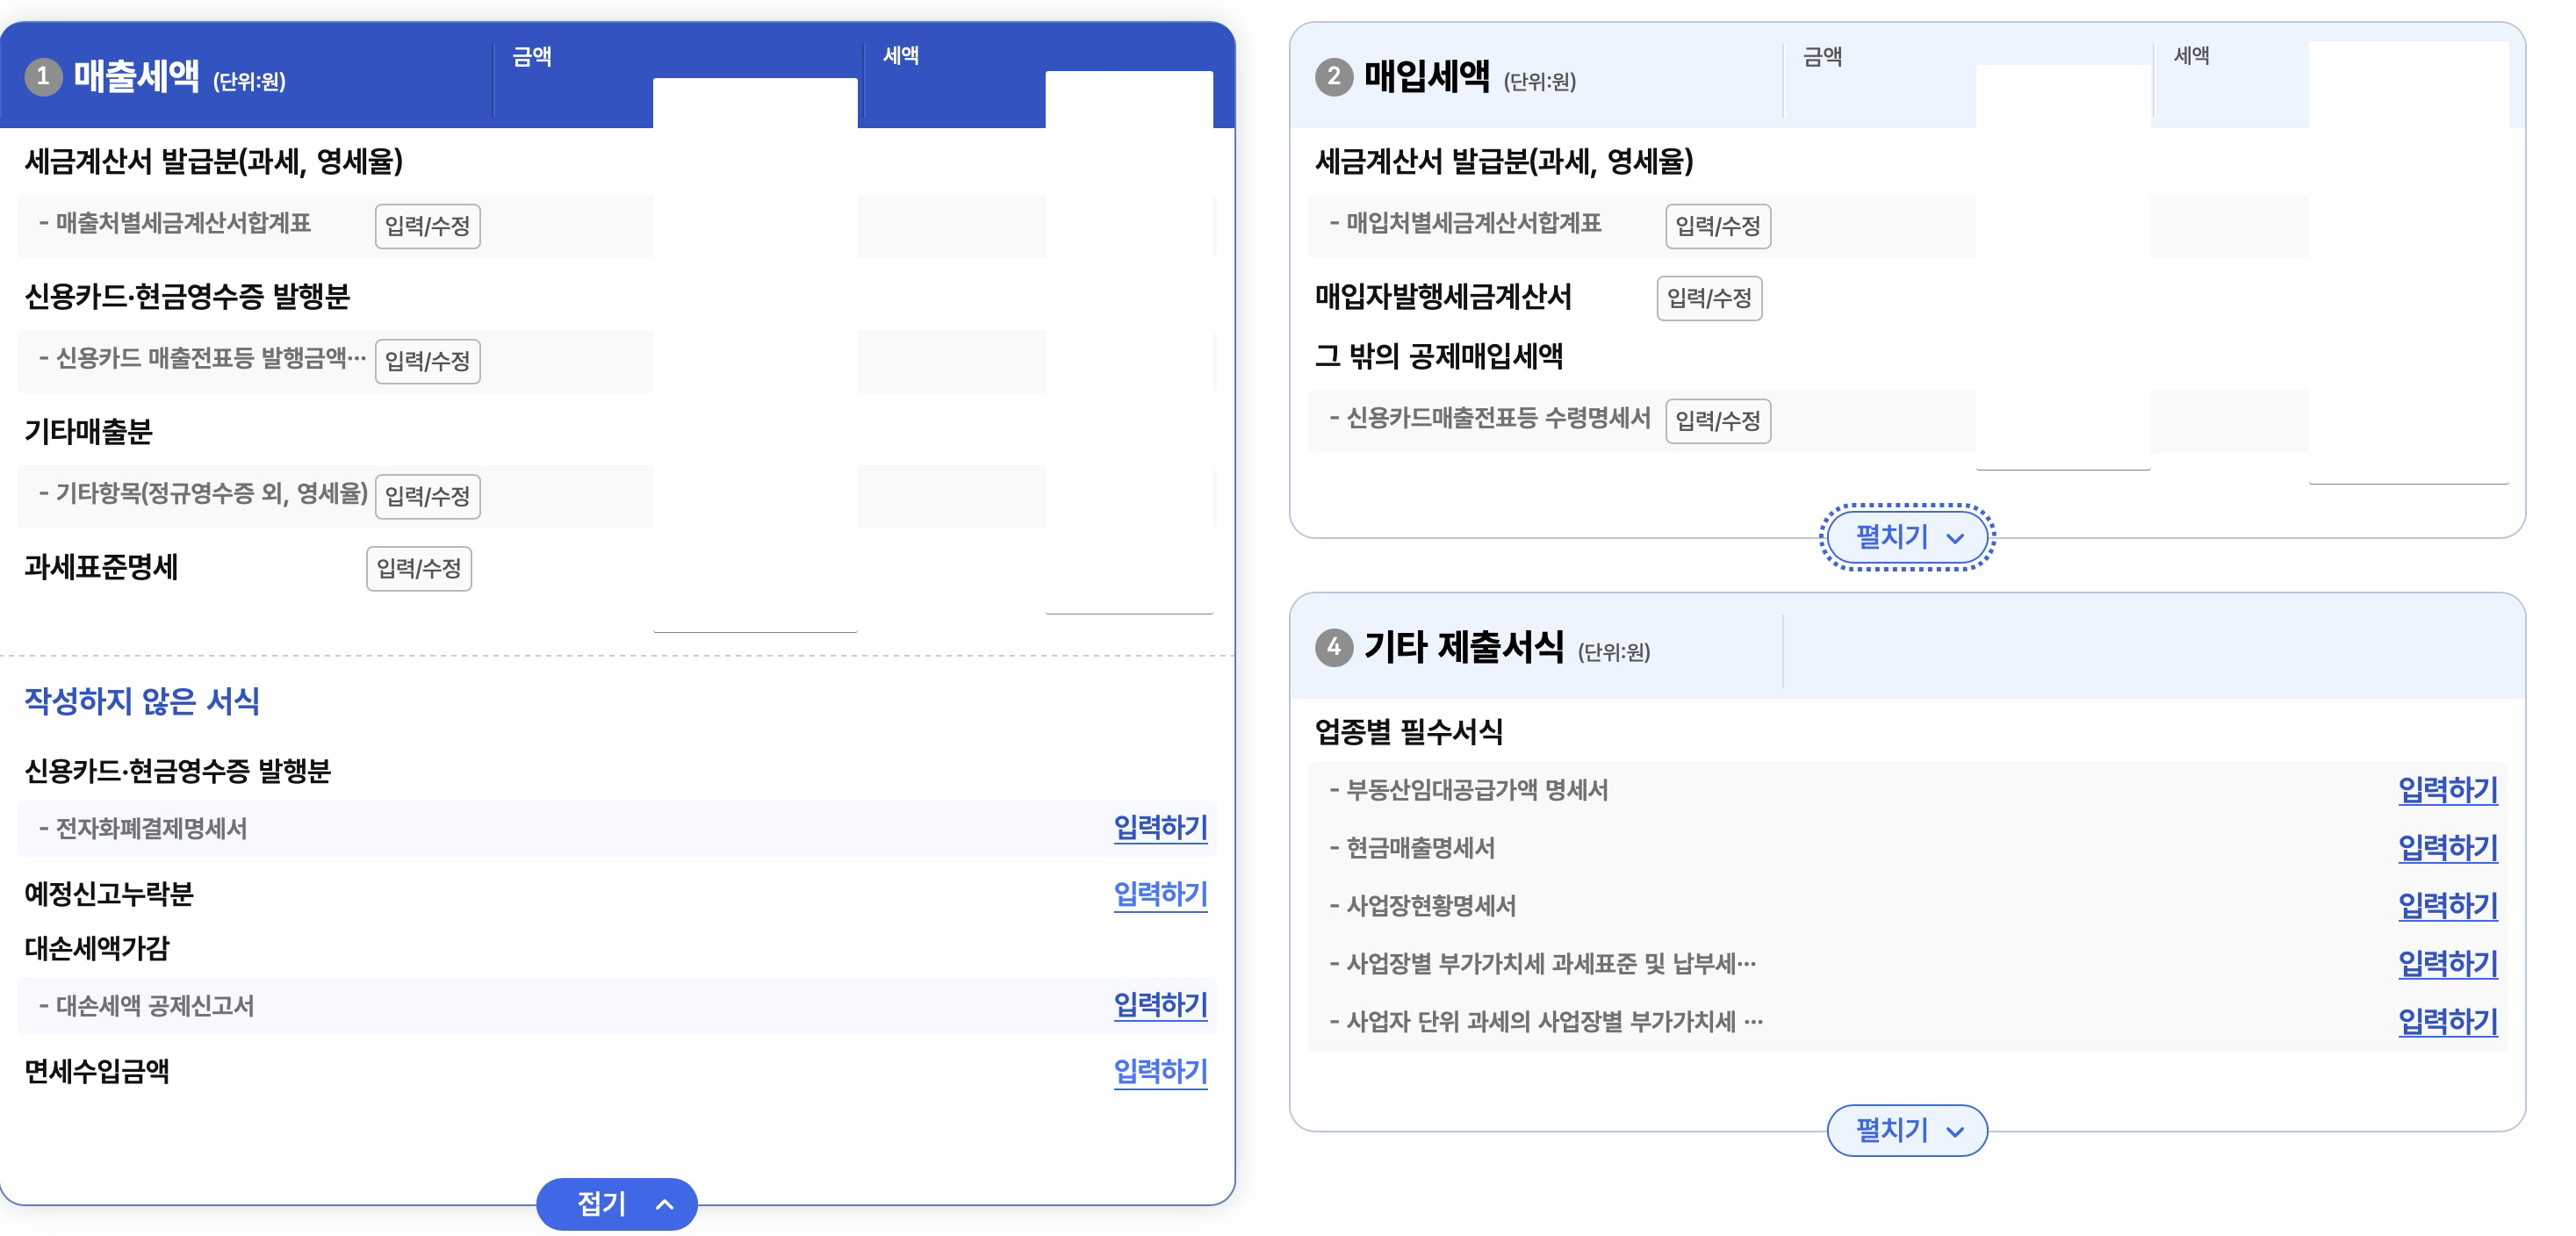Click 입력/수정 for 기타항목(정규영수증 외, 영세율)
Viewport: 2576px width, 1236px height.
[427, 496]
